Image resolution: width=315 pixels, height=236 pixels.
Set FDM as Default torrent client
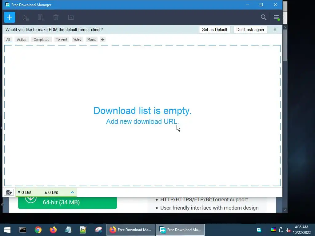pos(214,30)
